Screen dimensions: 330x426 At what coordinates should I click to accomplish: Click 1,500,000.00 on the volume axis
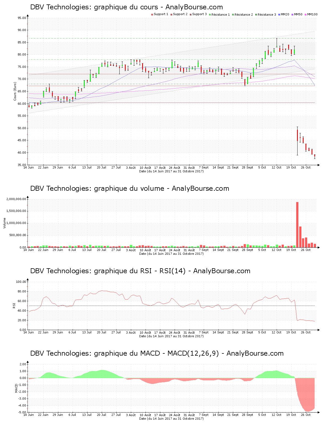click(x=16, y=211)
